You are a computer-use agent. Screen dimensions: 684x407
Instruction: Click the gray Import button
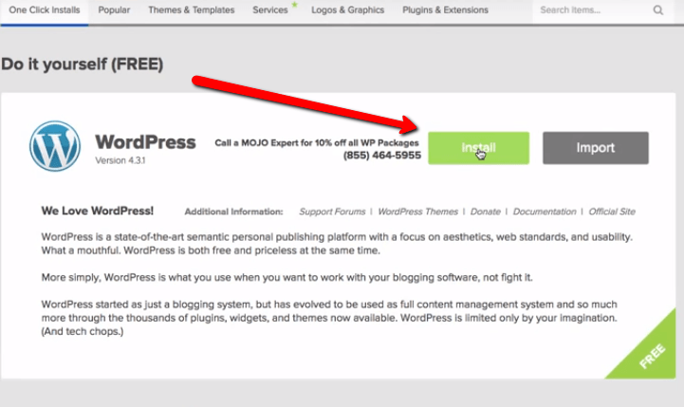click(x=596, y=148)
